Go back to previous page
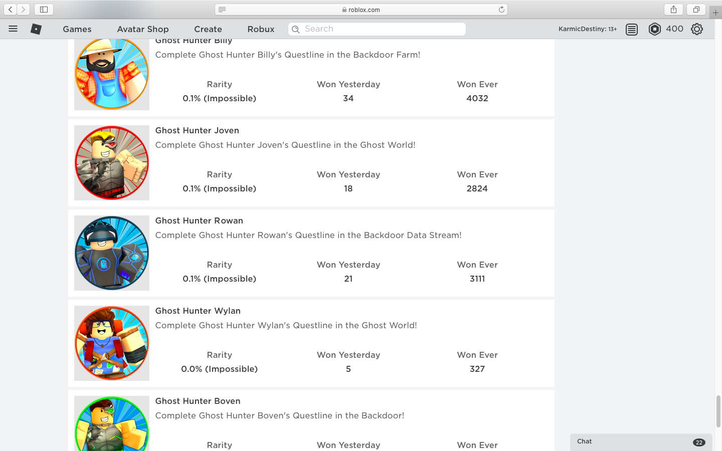 (11, 10)
